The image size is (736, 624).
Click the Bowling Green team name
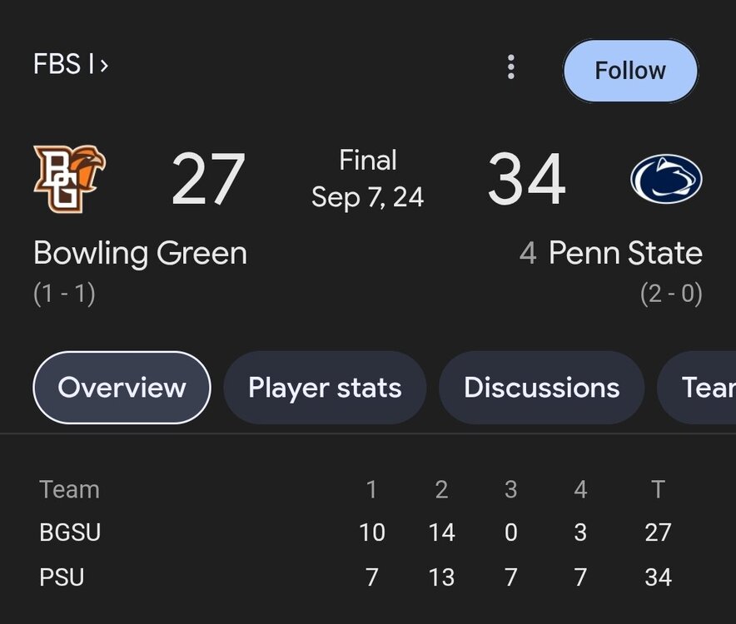coord(140,253)
